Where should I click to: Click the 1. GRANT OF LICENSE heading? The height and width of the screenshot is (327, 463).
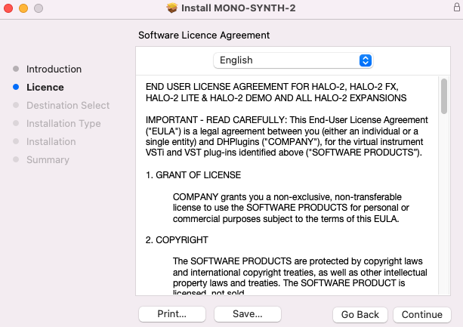(x=193, y=174)
